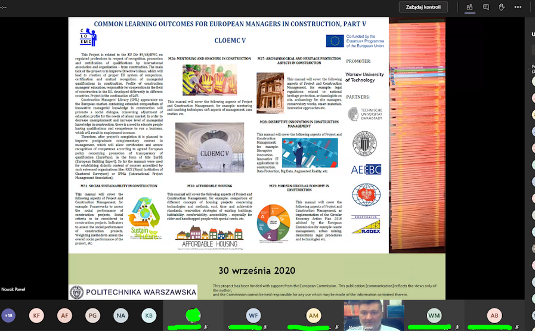Select the WM participant avatar
The height and width of the screenshot is (331, 535).
click(434, 315)
